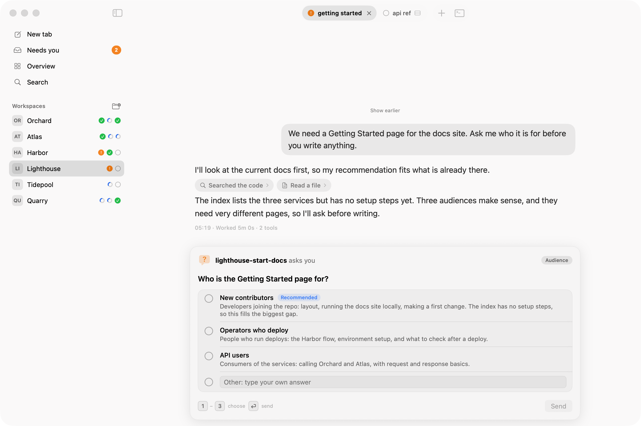Click Quarry's green check status icon
Screen dimensions: 641x426
117,201
